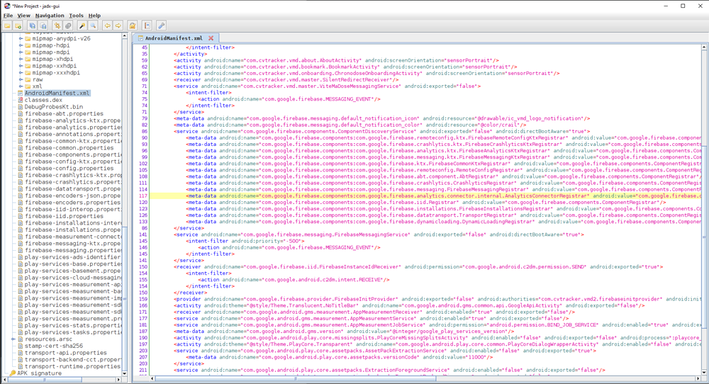
Task: Toggle Deobfuscation padlock icon
Action: pyautogui.click(x=133, y=26)
